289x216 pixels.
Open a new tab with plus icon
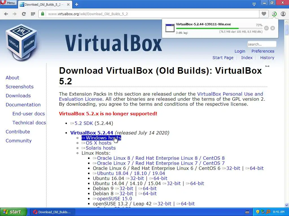[x=77, y=4]
